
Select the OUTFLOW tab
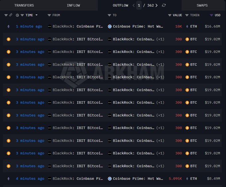point(120,5)
